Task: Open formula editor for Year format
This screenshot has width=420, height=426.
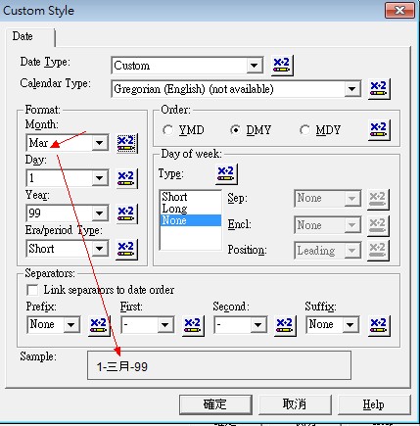Action: (127, 213)
